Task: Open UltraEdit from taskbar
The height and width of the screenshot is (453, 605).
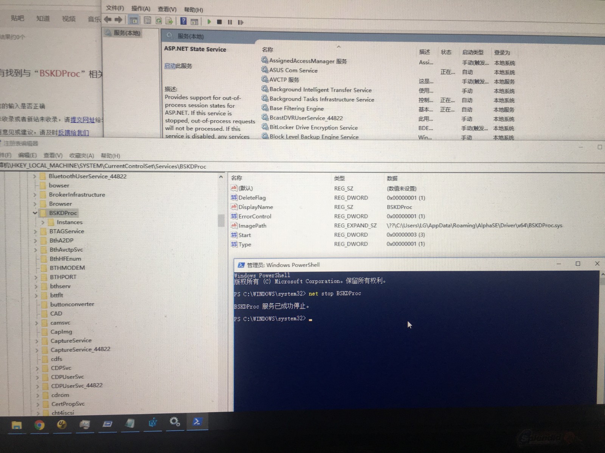Action: (62, 425)
